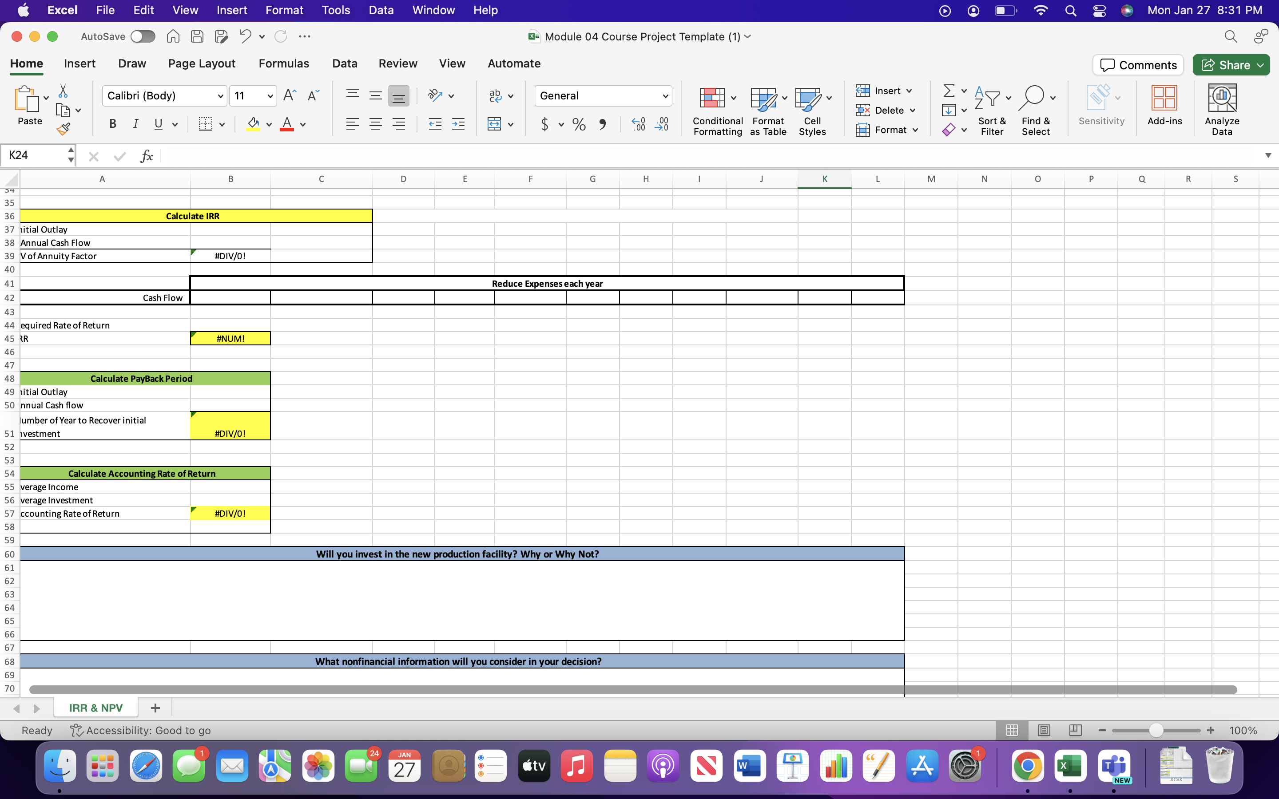
Task: Toggle the AutoSave switch
Action: [143, 36]
